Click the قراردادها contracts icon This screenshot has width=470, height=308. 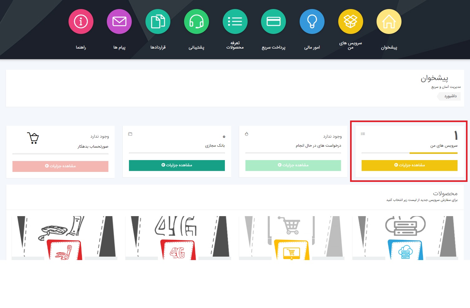(158, 21)
